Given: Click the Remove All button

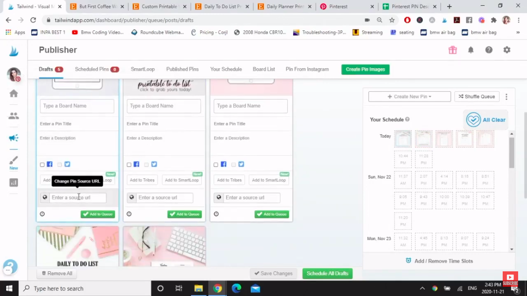Looking at the screenshot, I should click(x=57, y=274).
